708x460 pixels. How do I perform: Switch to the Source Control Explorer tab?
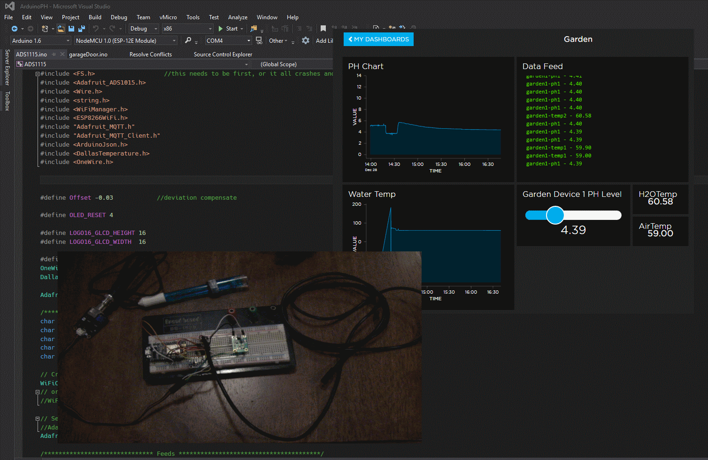click(x=223, y=54)
